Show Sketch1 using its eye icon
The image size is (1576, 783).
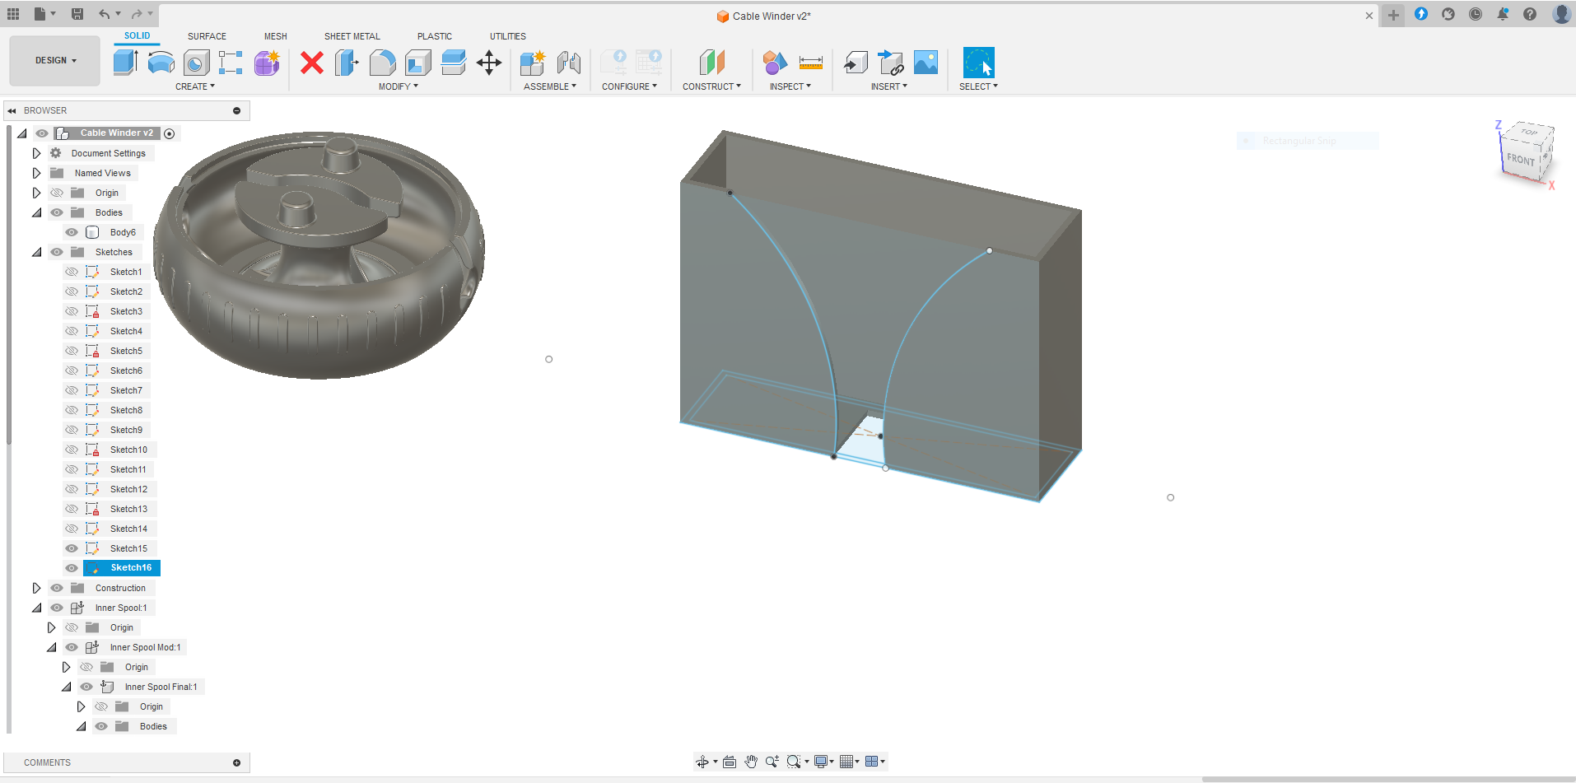tap(72, 272)
